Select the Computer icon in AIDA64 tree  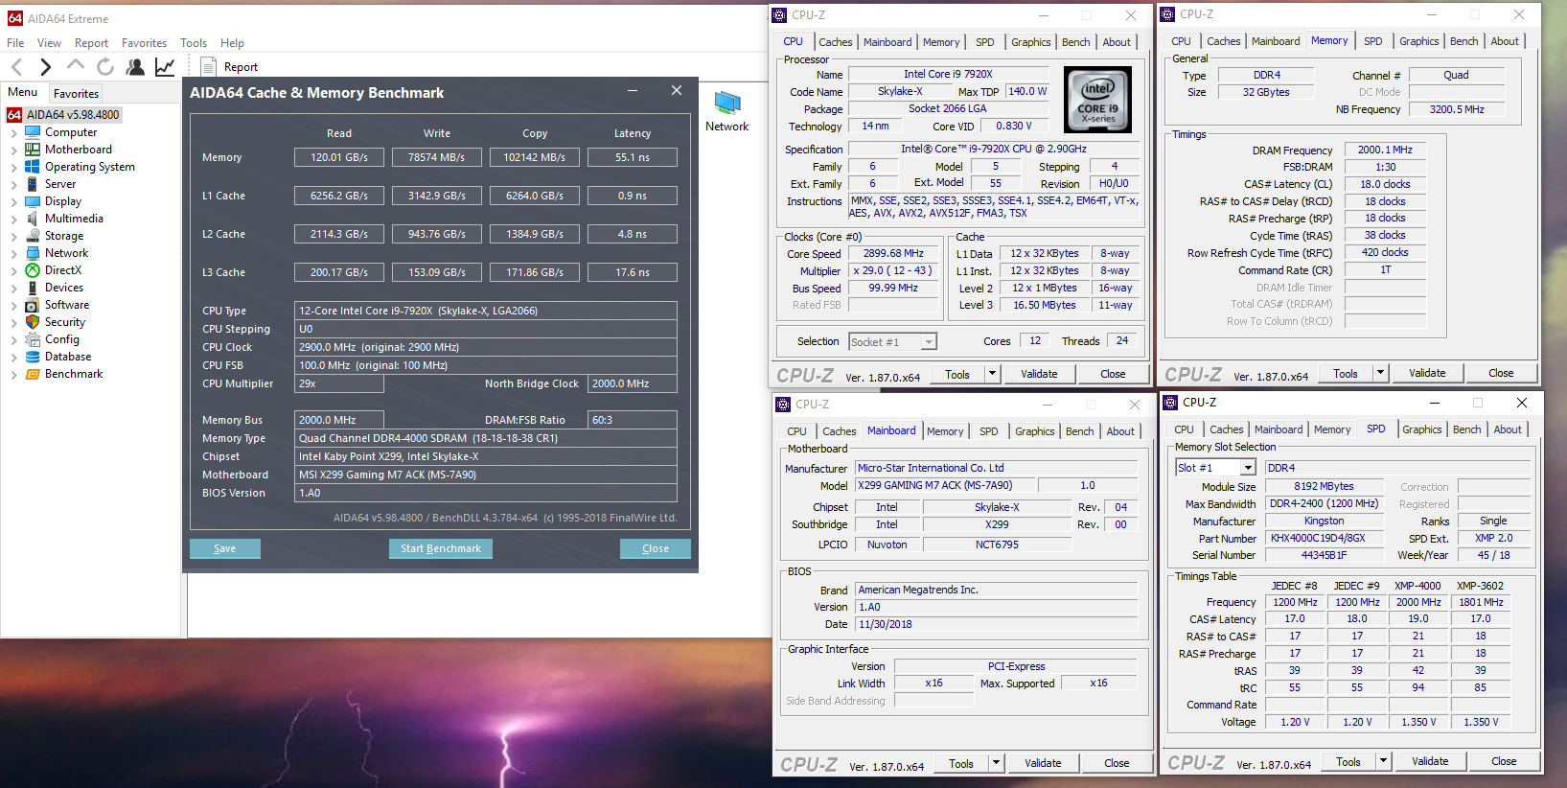(33, 132)
